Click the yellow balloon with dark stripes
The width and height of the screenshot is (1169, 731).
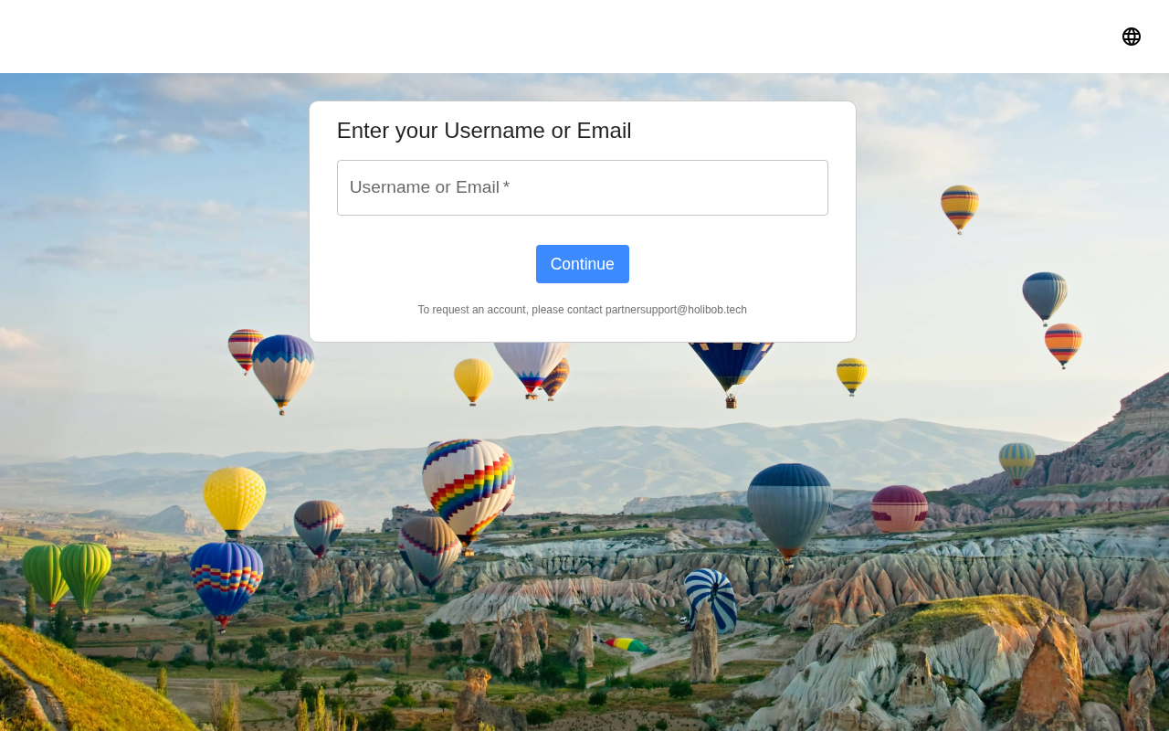pyautogui.click(x=851, y=373)
